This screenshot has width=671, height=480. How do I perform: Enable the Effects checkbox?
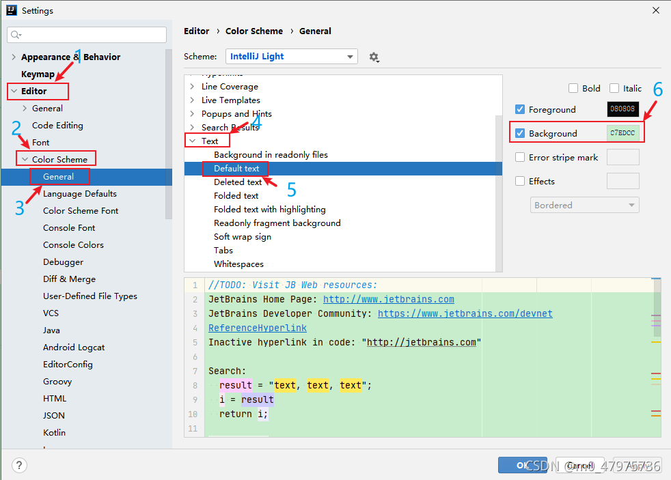pyautogui.click(x=519, y=181)
